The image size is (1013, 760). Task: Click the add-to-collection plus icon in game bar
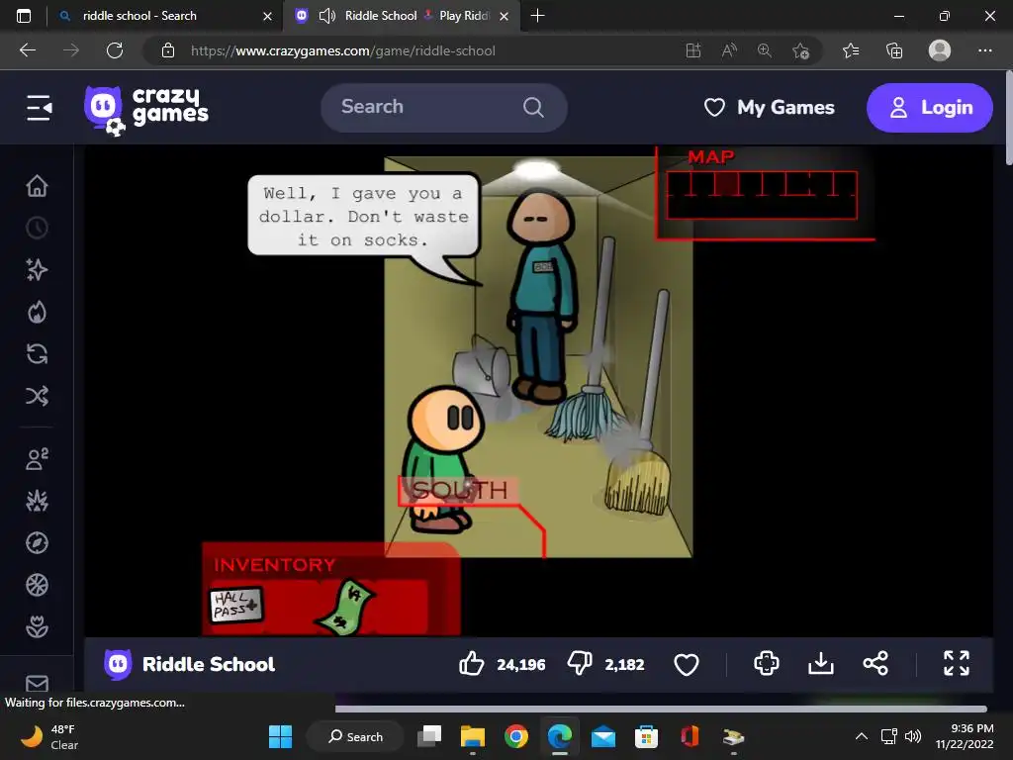pos(767,664)
